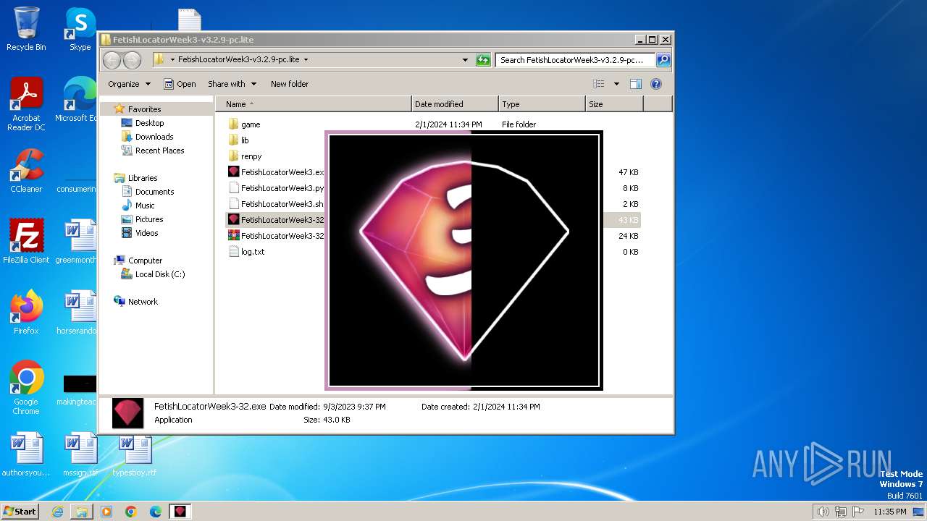Open Downloads in the navigation pane
927x521 pixels.
click(154, 137)
